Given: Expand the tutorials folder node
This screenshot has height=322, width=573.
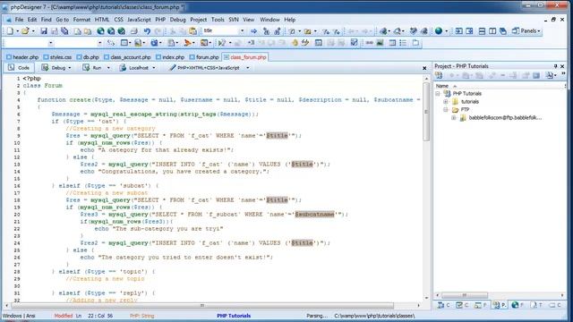Looking at the screenshot, I should click(446, 102).
